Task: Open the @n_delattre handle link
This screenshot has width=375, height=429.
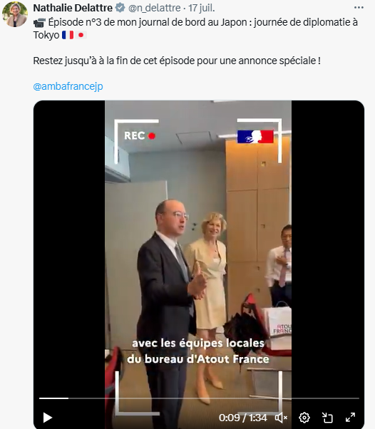Action: pyautogui.click(x=155, y=8)
